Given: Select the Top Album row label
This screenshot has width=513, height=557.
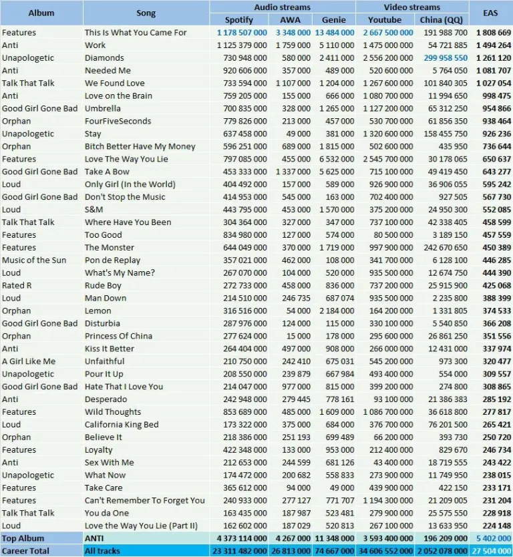Looking at the screenshot, I should click(23, 538).
